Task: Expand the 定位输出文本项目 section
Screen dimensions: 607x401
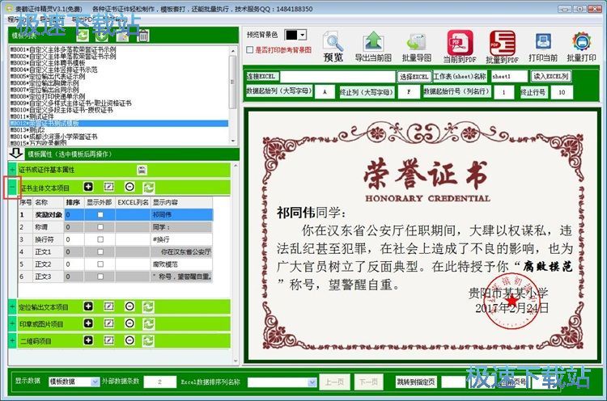Action: click(12, 306)
